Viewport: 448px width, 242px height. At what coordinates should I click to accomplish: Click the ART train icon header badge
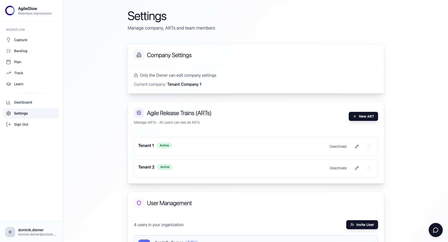tap(139, 113)
